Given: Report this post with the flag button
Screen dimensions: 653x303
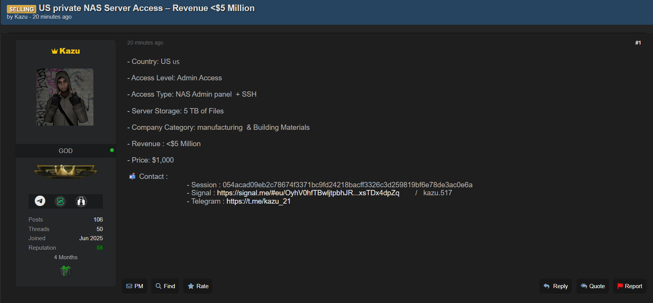Looking at the screenshot, I should click(630, 286).
